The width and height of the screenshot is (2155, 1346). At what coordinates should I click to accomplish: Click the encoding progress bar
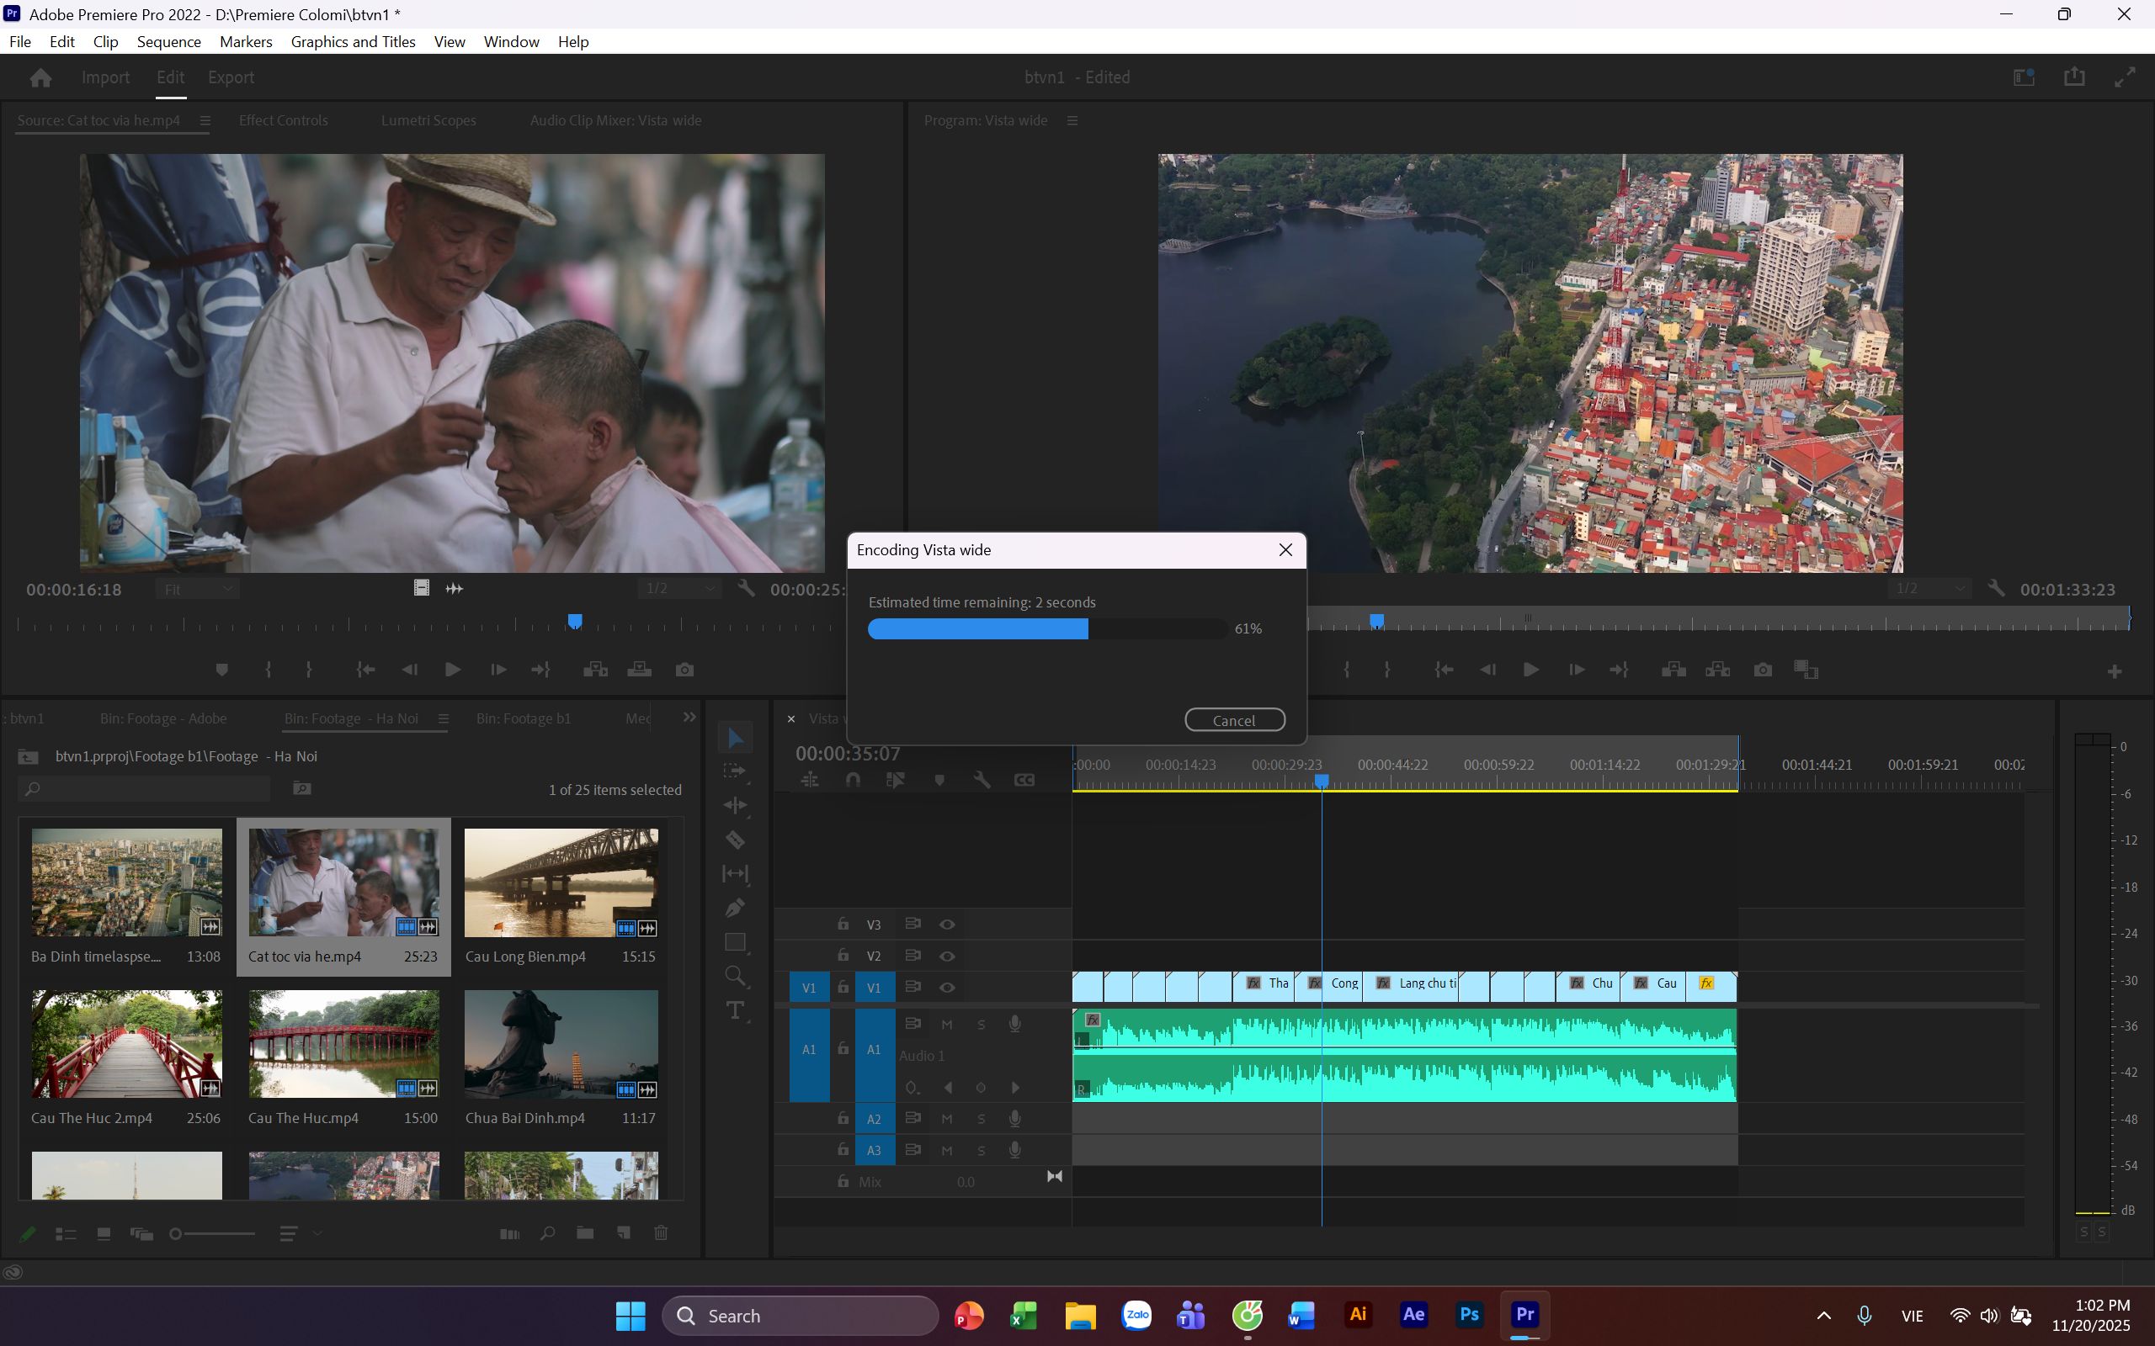pyautogui.click(x=1047, y=628)
